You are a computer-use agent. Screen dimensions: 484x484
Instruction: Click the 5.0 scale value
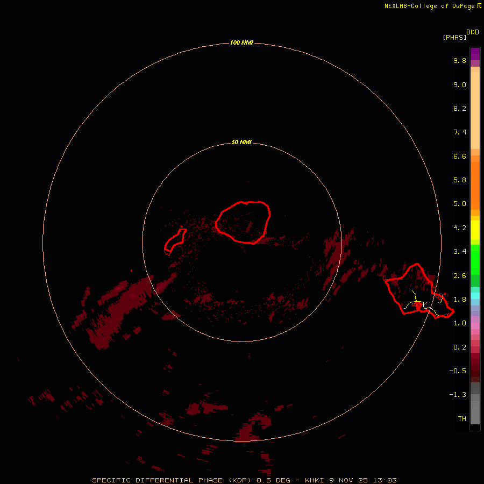(x=460, y=204)
